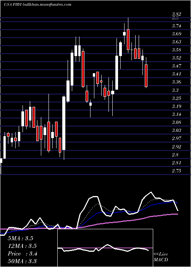
Task: Click the last red candlestick on the right
Action: pyautogui.click(x=146, y=76)
